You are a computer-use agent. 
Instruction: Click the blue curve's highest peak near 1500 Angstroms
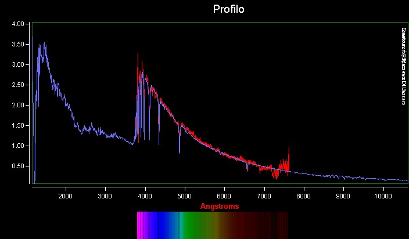44,43
